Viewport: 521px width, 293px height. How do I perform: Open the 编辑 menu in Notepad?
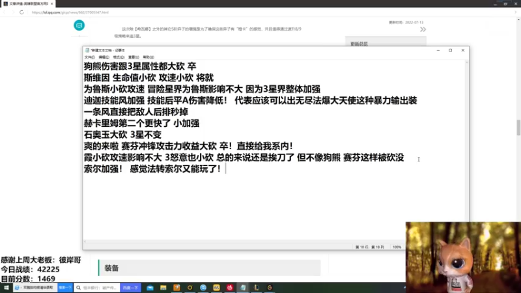tap(104, 57)
